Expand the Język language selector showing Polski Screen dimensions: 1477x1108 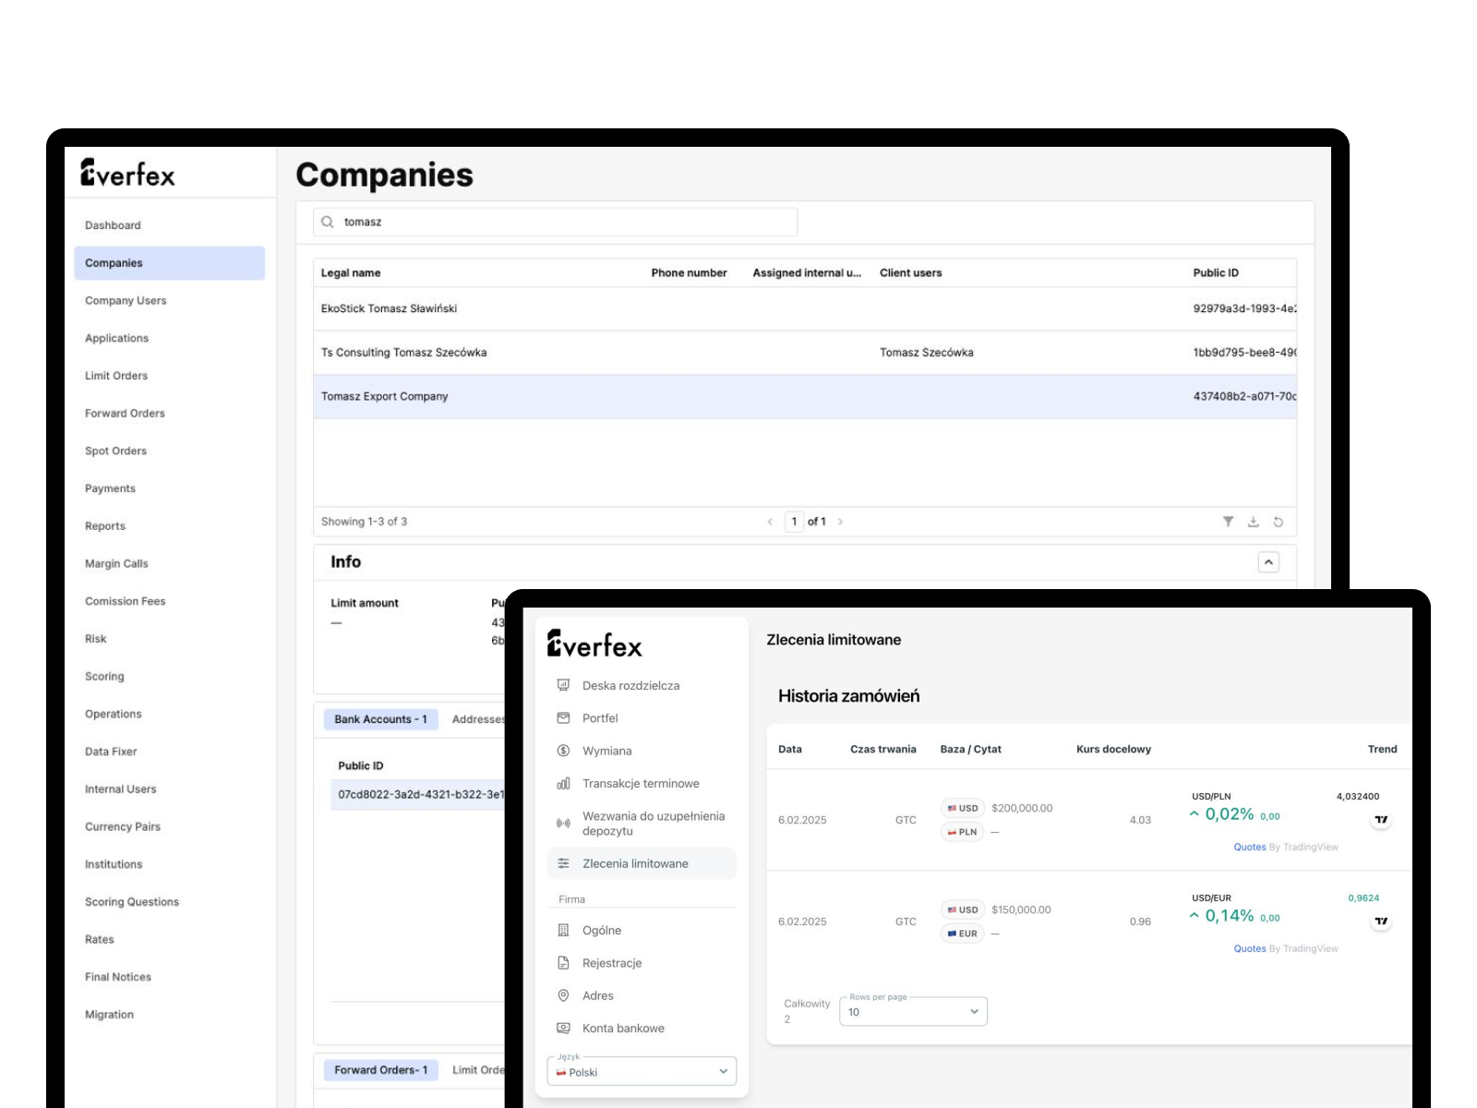[x=641, y=1071]
